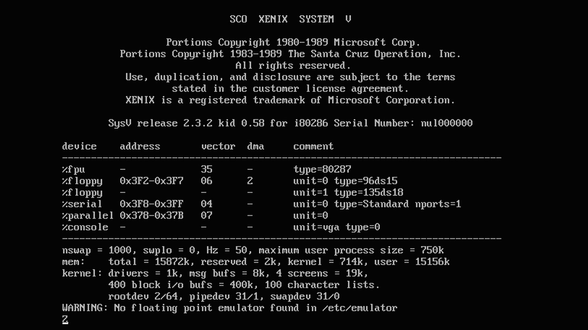588x330 pixels.
Task: Click the device column header
Action: [x=79, y=146]
